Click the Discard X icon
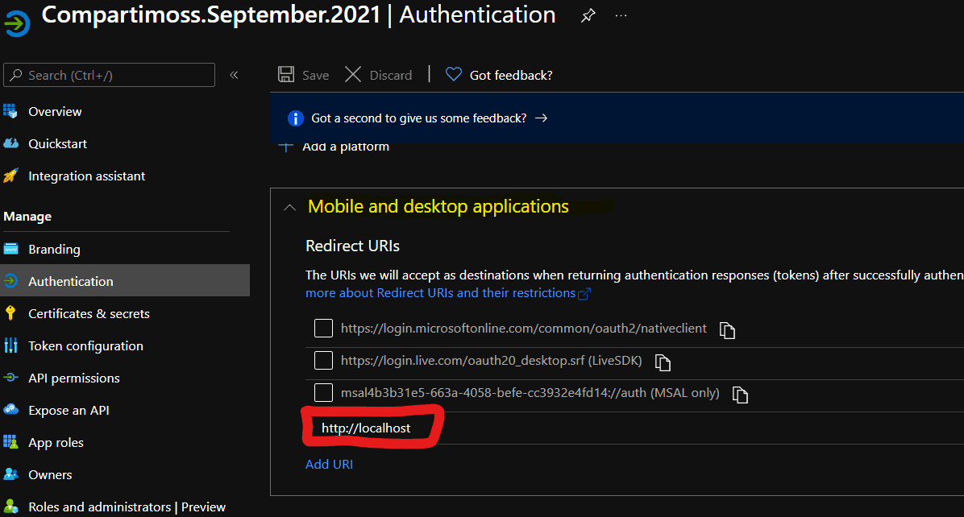Viewport: 964px width, 517px height. point(353,75)
